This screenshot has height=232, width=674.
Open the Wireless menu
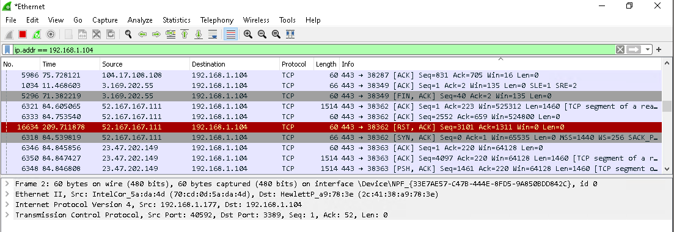coord(256,20)
